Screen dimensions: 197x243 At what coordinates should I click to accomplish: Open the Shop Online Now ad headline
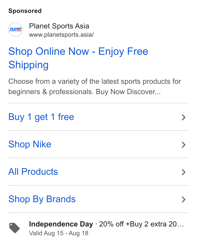coord(78,58)
